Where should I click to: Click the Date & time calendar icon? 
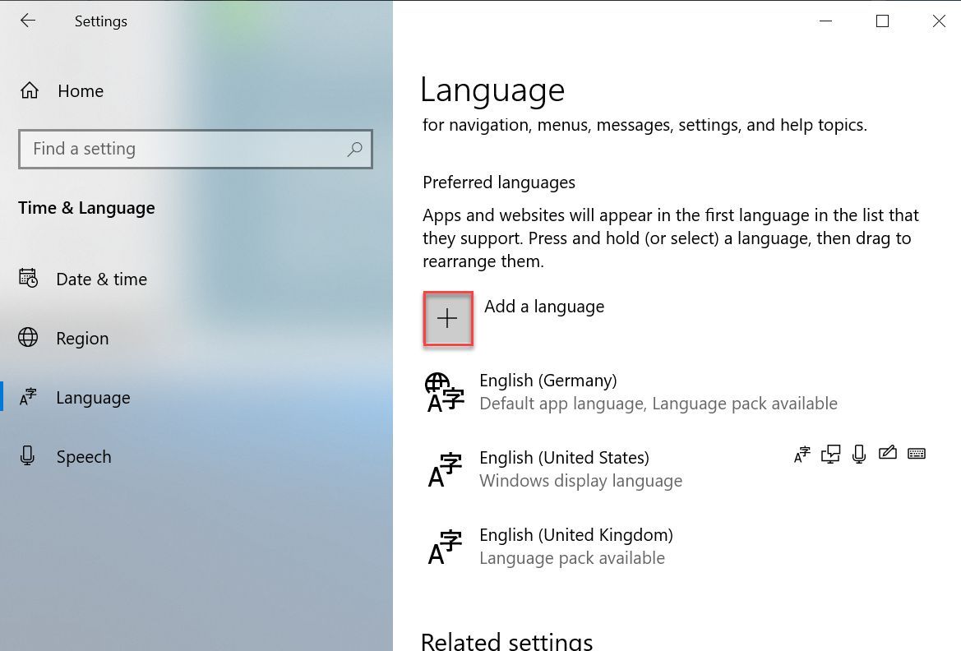tap(28, 279)
